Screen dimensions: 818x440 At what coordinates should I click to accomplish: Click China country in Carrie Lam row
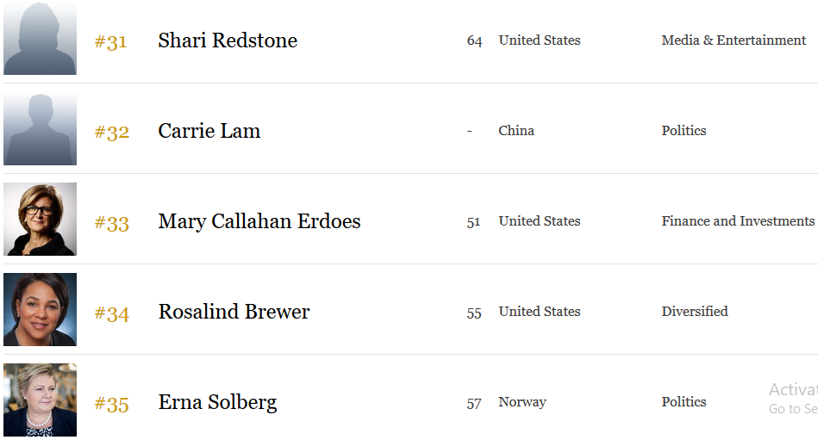516,130
